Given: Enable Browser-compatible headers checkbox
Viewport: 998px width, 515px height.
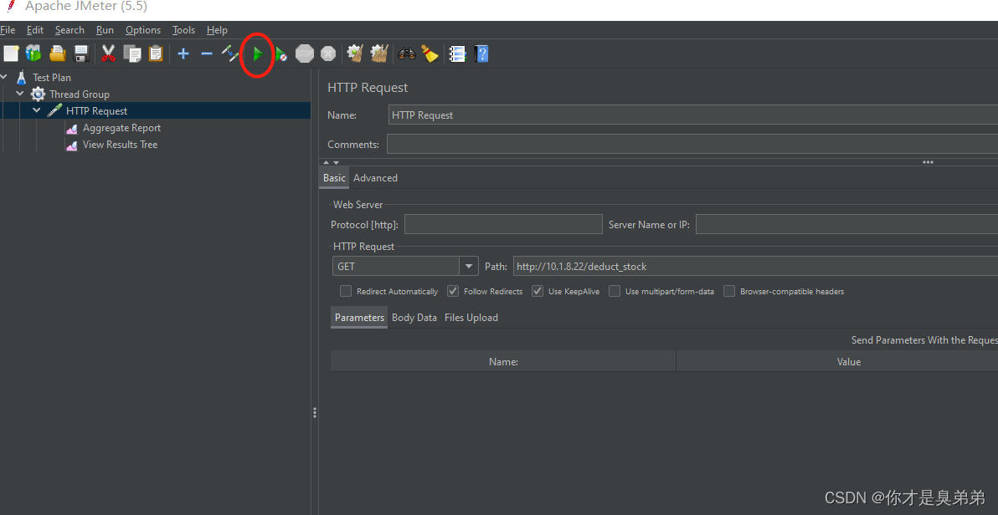Looking at the screenshot, I should pos(729,291).
